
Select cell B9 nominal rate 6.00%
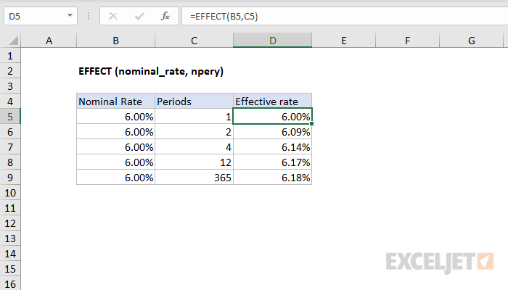(115, 178)
